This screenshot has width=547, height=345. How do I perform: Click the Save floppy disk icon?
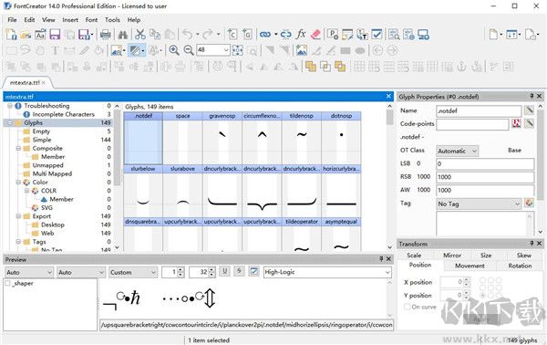[x=55, y=34]
